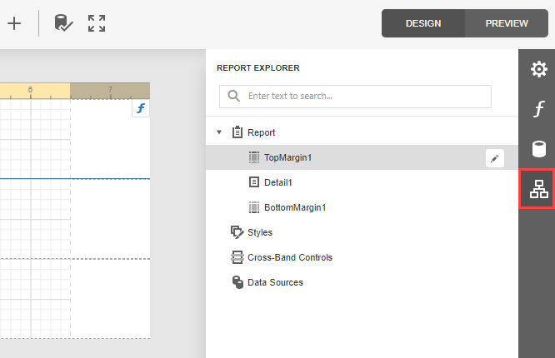Click the plus add icon in toolbar

13,23
